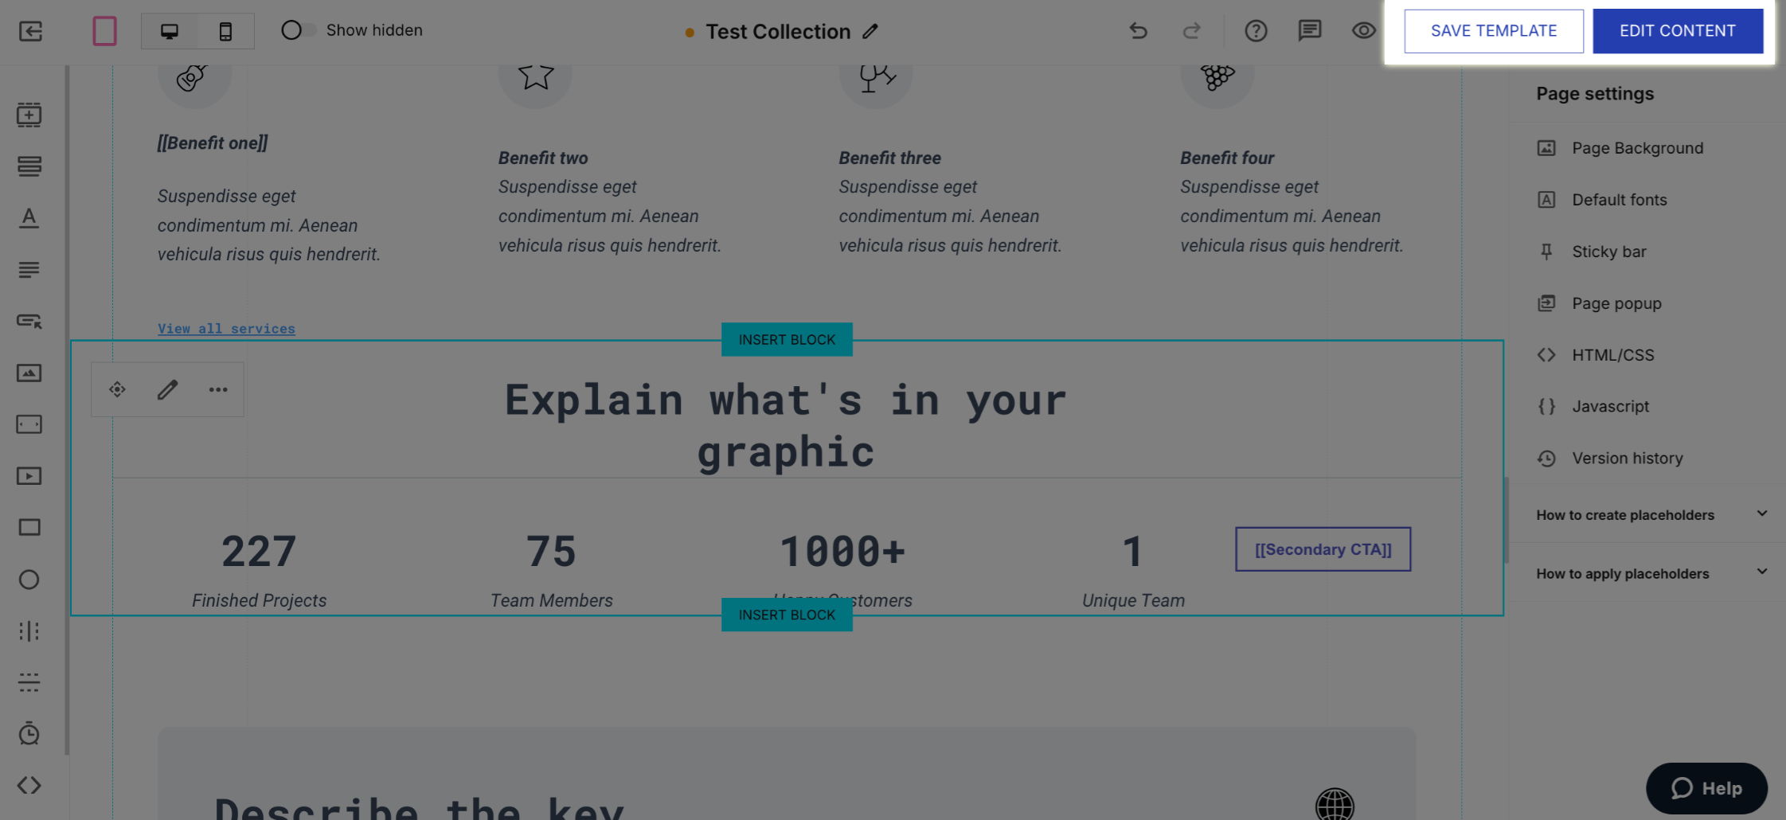Click the undo arrow icon
1786x820 pixels.
[1138, 31]
